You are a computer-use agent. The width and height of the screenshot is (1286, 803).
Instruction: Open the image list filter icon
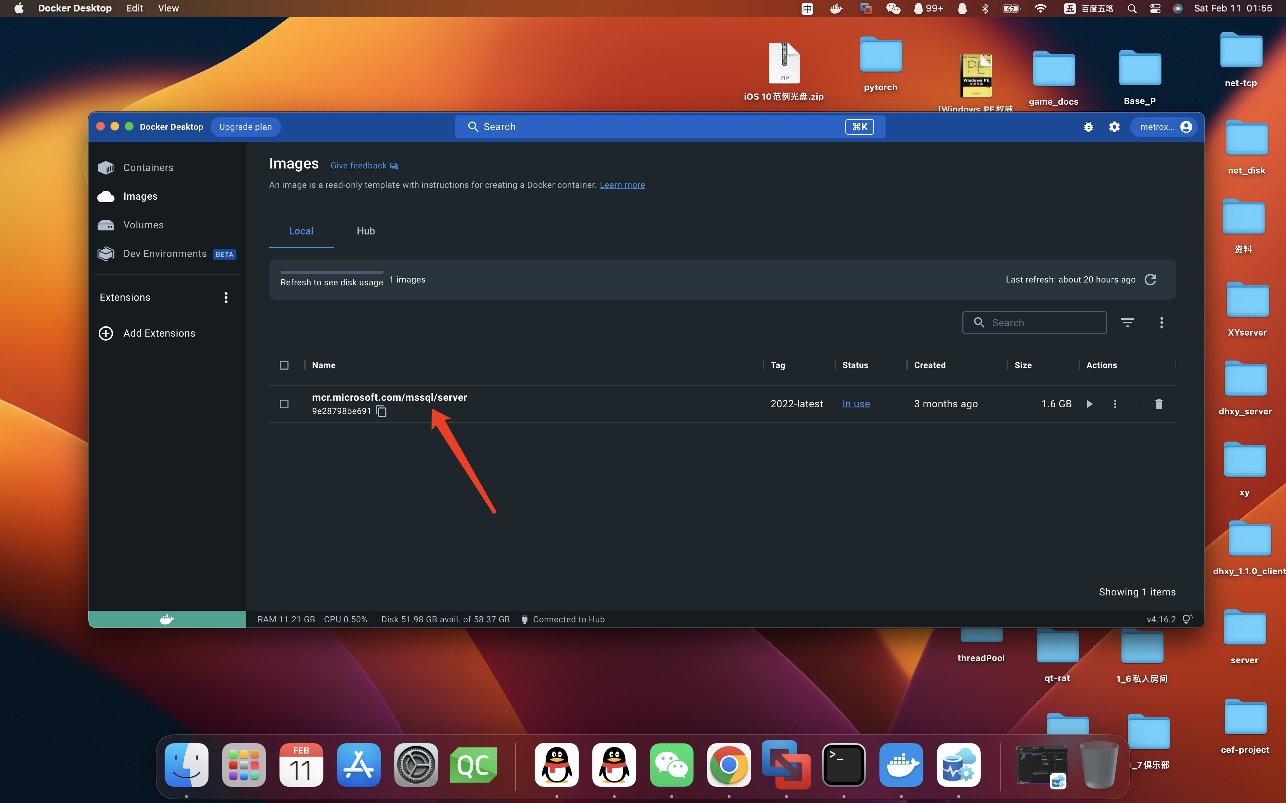coord(1127,322)
